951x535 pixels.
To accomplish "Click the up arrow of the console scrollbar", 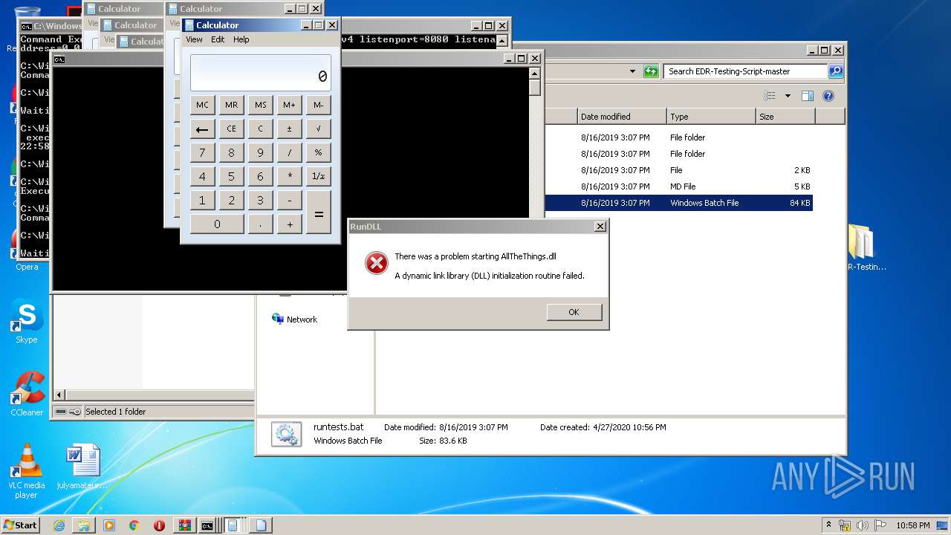I will click(x=534, y=73).
